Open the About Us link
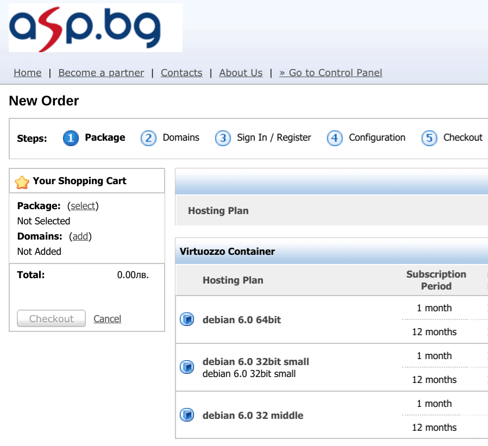Viewport: 488px width, 446px height. pyautogui.click(x=241, y=73)
